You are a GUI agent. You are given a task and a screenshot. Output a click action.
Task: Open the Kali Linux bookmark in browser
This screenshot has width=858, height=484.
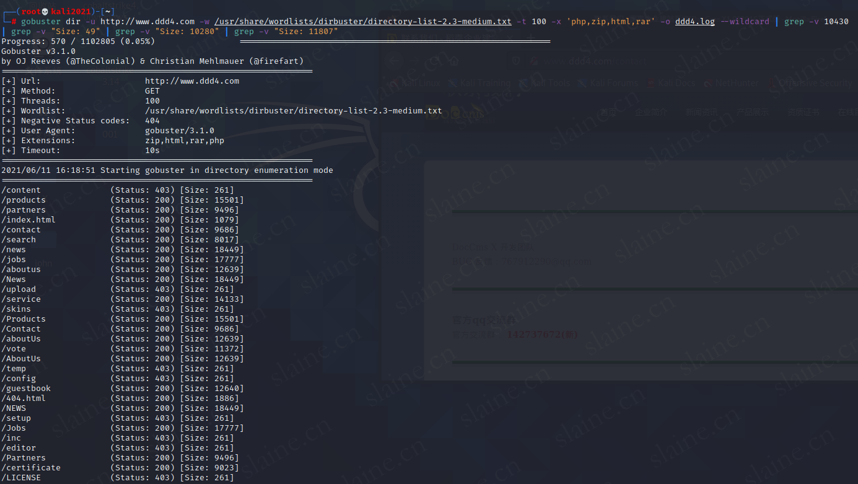[415, 83]
